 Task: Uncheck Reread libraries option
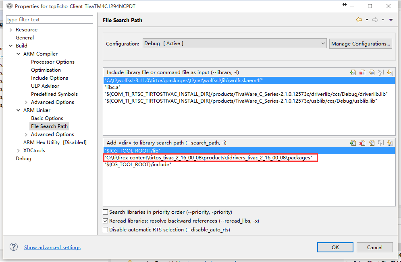[x=105, y=221]
